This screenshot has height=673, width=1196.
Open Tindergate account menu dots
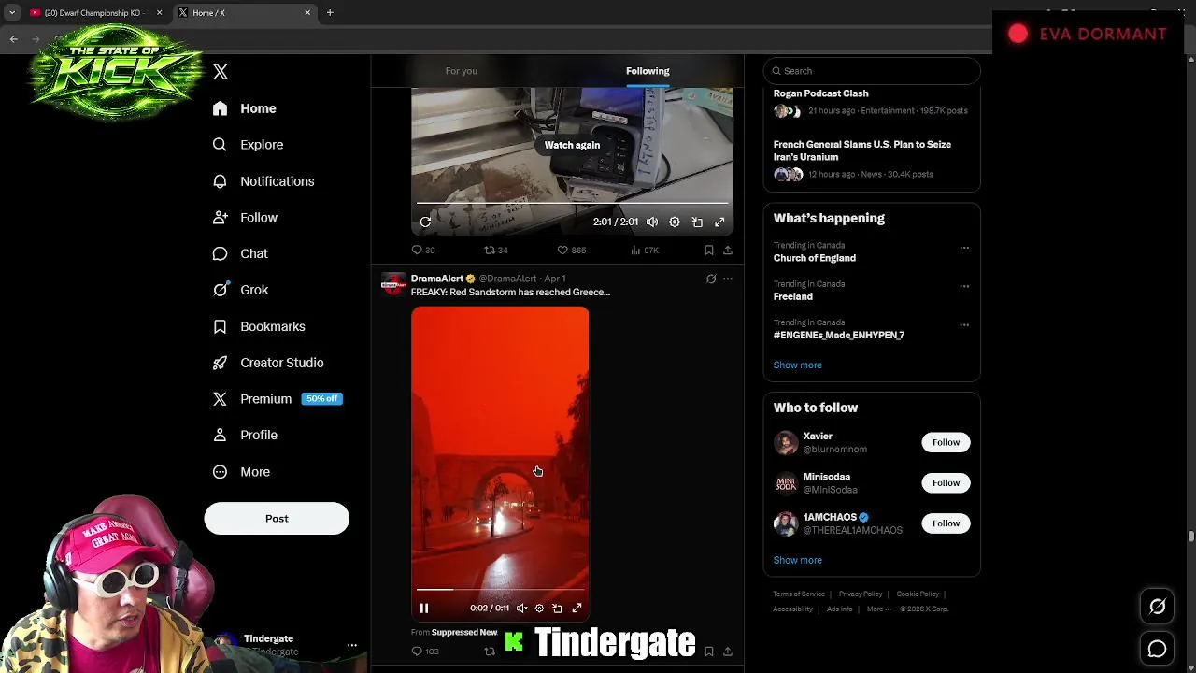(x=352, y=645)
